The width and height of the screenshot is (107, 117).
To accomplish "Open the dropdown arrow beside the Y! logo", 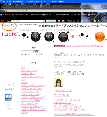I will click(6, 21).
